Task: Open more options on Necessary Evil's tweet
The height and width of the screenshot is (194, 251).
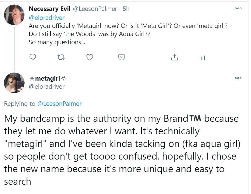Action: [x=238, y=8]
